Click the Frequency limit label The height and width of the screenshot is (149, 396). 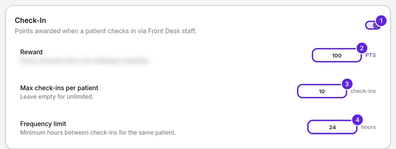pyautogui.click(x=43, y=124)
